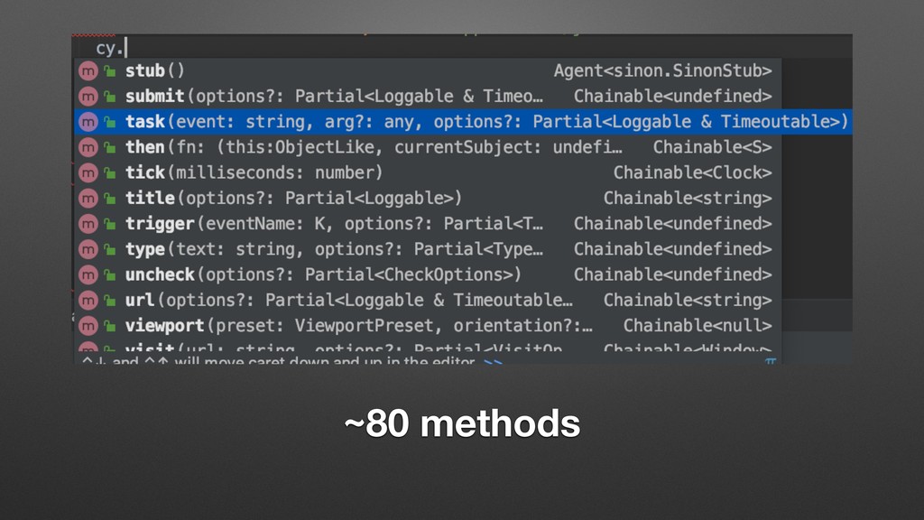Click the method icon beside trigger
924x520 pixels.
point(88,224)
